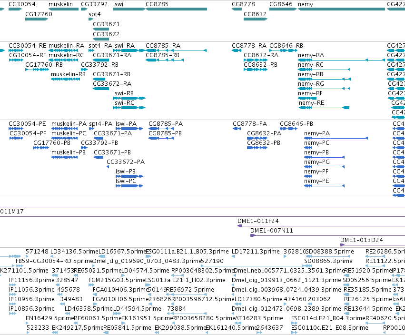Image resolution: width=405 pixels, height=335 pixels.
Task: Select transcript CG30054-RE
Action: tap(28, 46)
